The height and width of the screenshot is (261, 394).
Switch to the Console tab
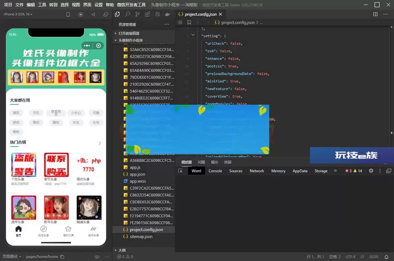coord(215,171)
